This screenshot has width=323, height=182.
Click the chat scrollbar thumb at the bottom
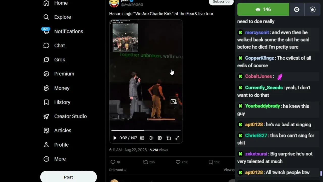point(321,173)
